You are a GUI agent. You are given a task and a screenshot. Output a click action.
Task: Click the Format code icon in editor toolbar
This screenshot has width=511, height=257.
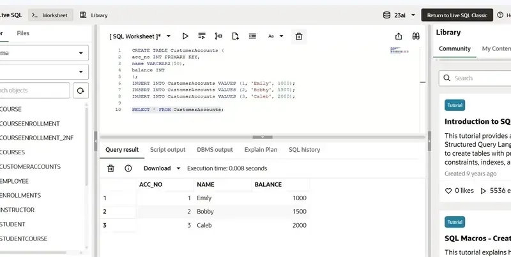[x=252, y=36]
